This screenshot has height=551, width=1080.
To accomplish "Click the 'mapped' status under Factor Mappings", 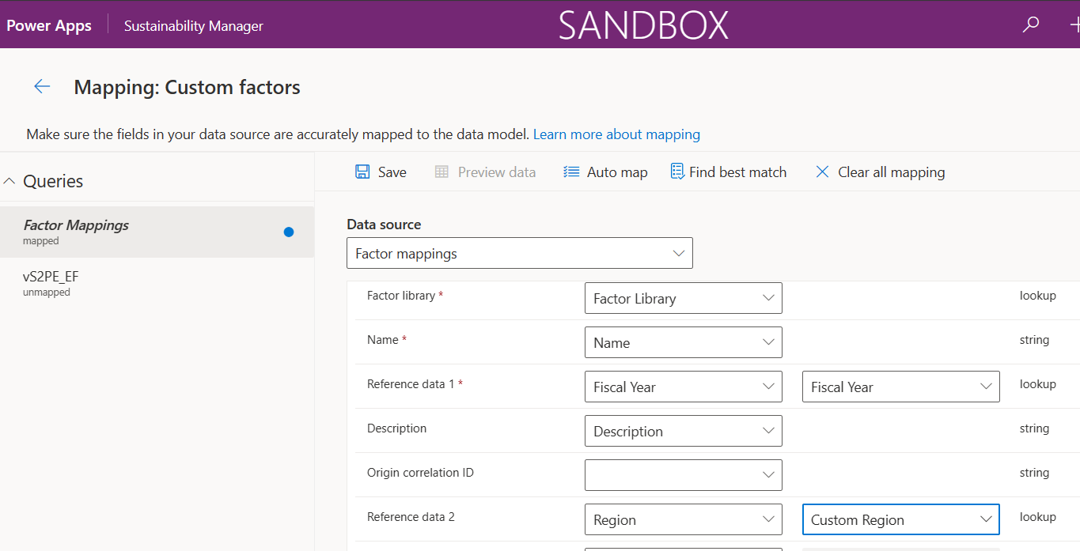I will tap(41, 241).
